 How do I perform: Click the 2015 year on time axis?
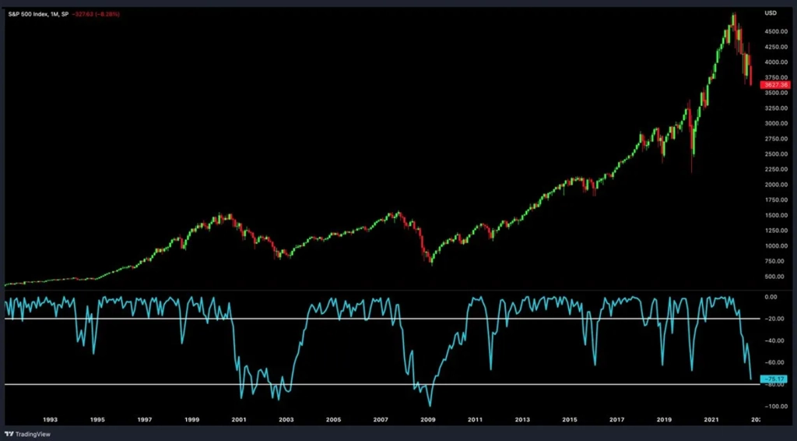tap(570, 420)
